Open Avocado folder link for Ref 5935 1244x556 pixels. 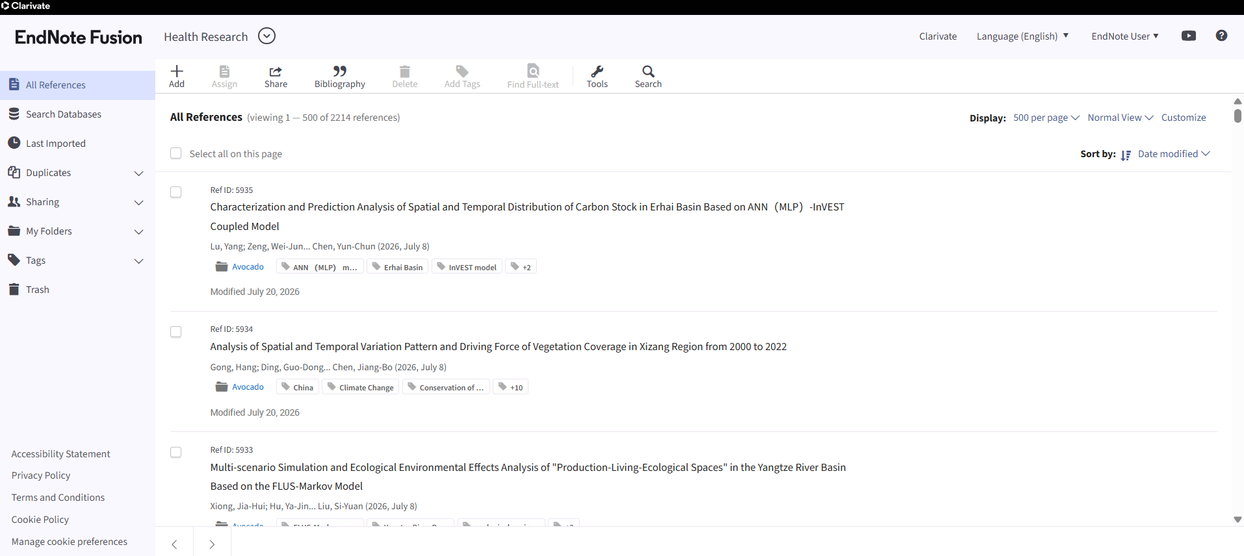click(x=248, y=267)
